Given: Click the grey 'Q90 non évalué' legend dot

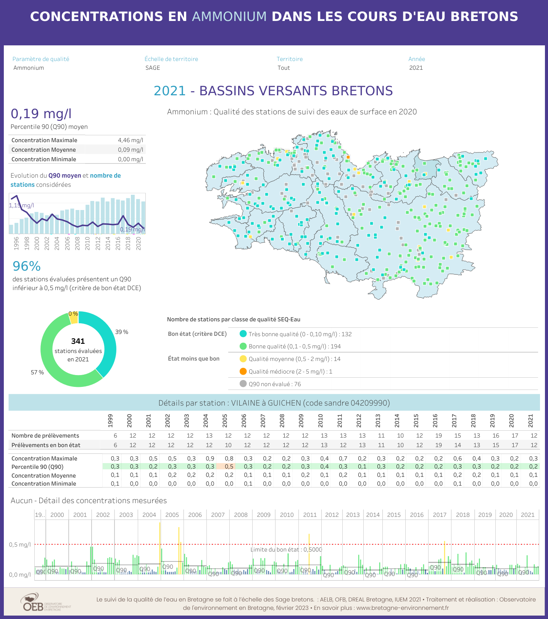Looking at the screenshot, I should point(243,384).
